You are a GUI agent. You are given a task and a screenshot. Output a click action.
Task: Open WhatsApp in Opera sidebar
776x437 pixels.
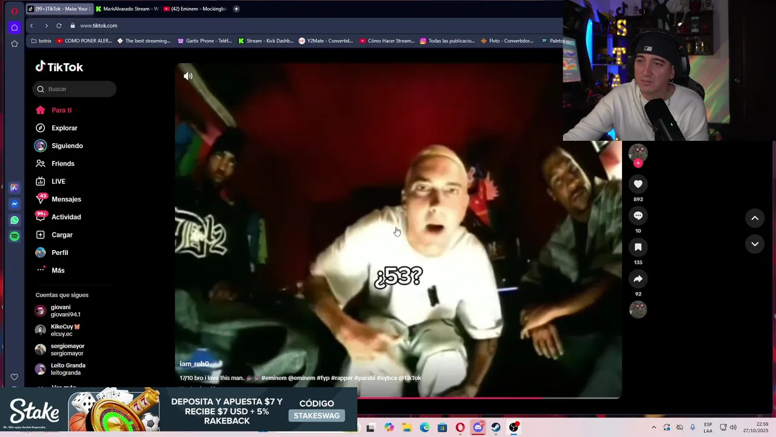(15, 220)
